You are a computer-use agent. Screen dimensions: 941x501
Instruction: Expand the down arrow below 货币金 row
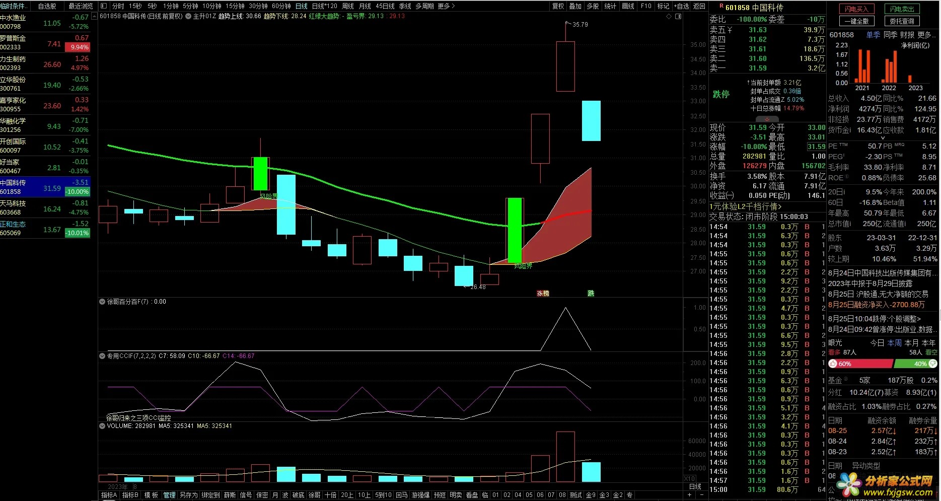click(883, 137)
